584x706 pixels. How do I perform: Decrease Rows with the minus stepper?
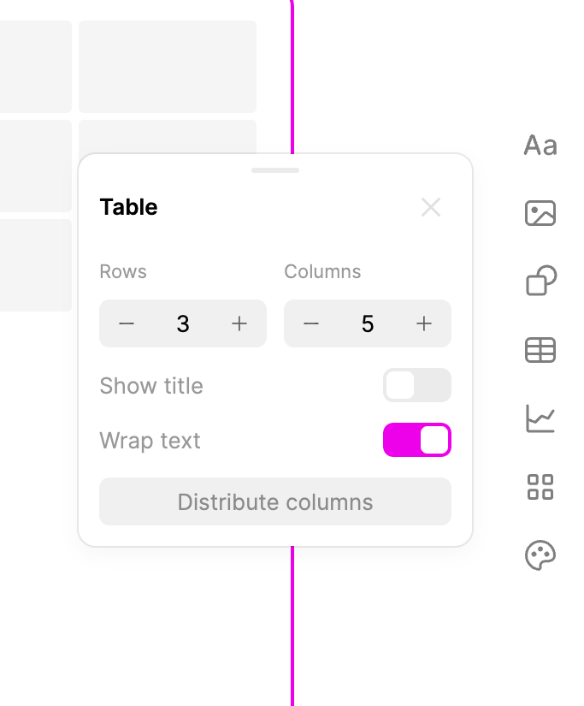pos(127,323)
